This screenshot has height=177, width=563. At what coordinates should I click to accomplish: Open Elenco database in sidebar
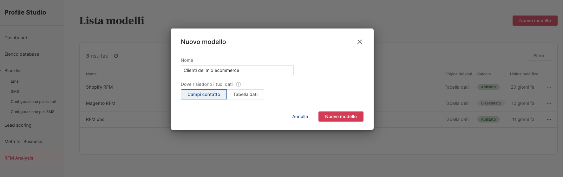(22, 54)
